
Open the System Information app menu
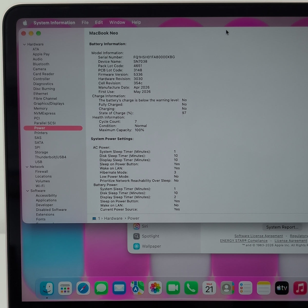(x=54, y=23)
